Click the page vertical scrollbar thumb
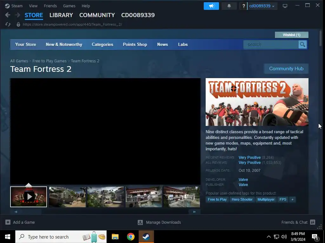This screenshot has height=243, width=325. [321, 38]
